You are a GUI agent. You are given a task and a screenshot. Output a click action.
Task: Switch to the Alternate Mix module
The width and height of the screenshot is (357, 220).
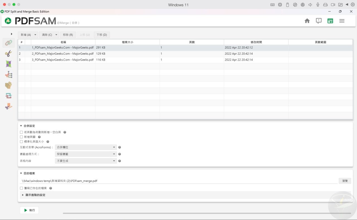(x=8, y=64)
